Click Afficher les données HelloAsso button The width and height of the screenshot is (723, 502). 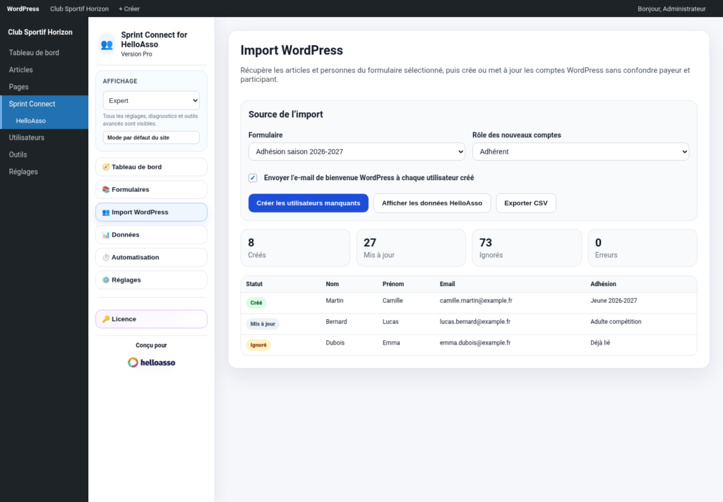tap(432, 203)
